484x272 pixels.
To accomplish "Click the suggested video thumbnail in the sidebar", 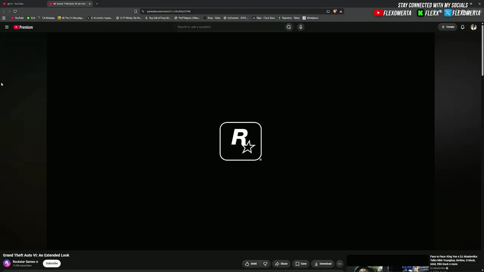I will click(387, 264).
